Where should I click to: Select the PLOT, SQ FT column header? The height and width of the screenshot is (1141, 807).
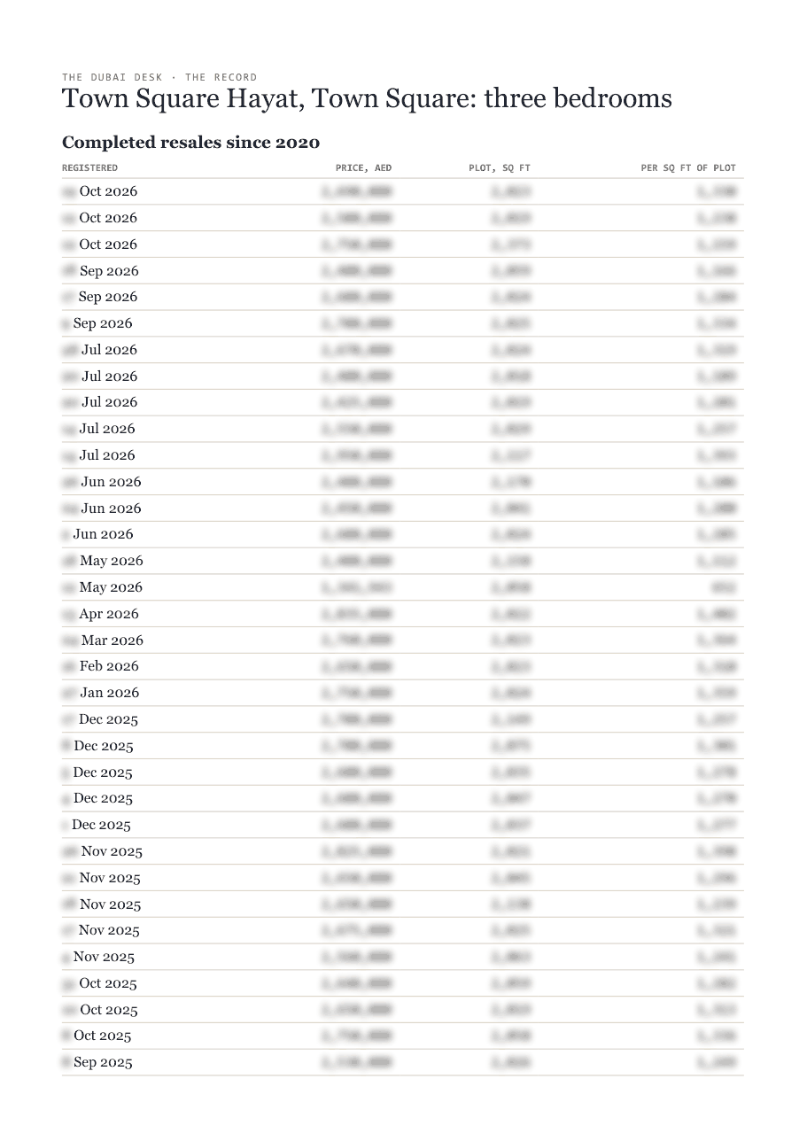(500, 167)
